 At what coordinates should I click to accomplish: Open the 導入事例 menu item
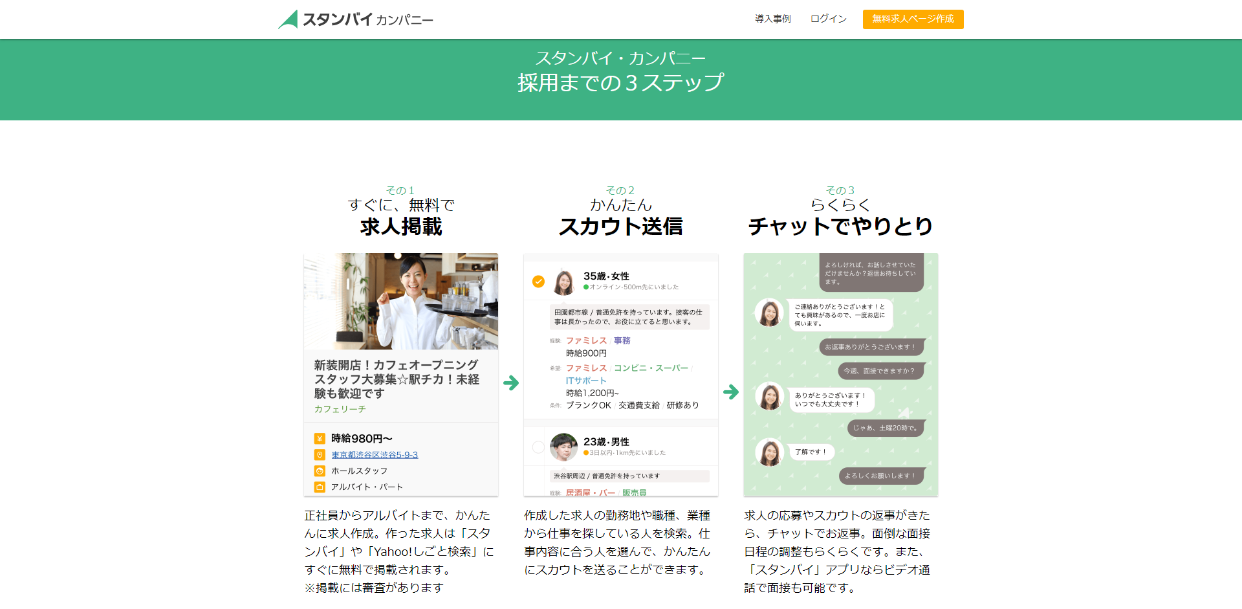772,19
